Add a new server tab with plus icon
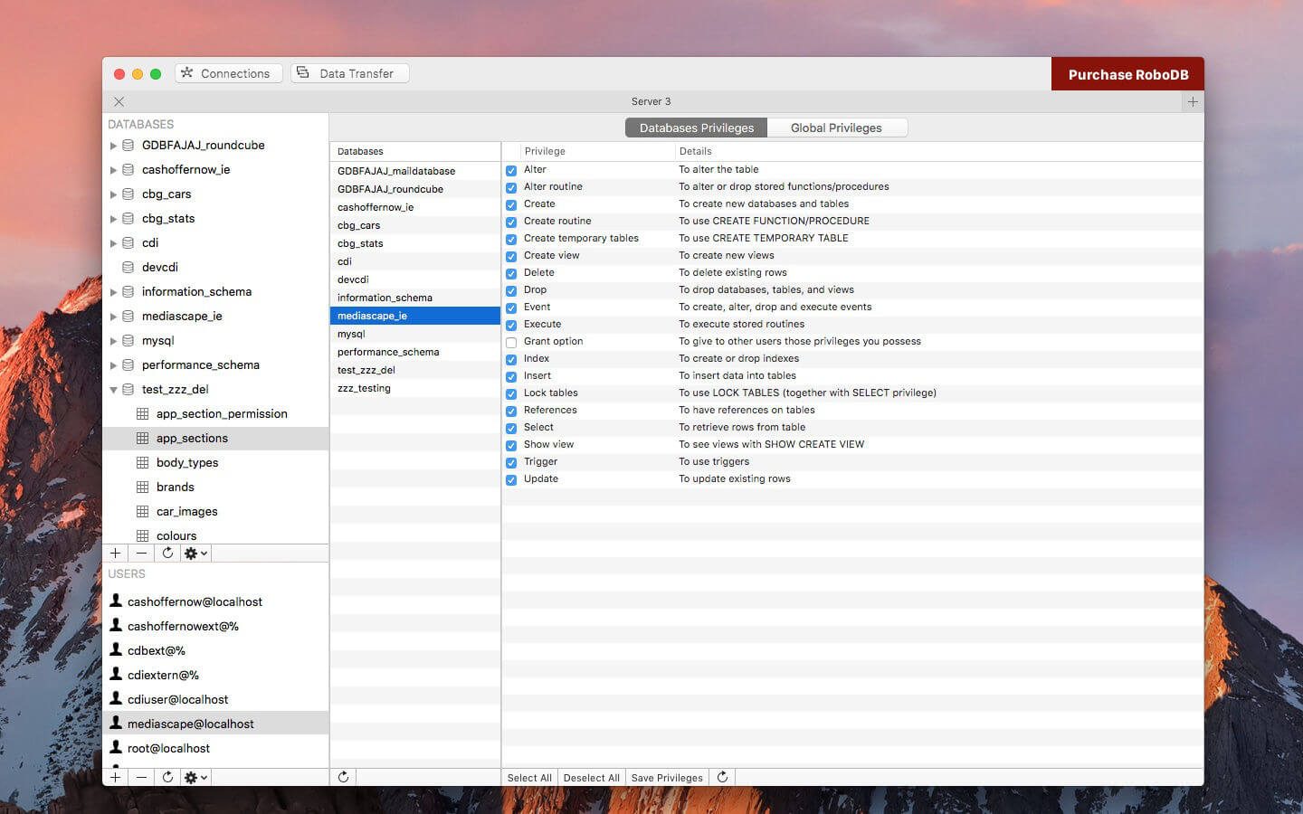This screenshot has width=1303, height=814. pyautogui.click(x=1193, y=101)
